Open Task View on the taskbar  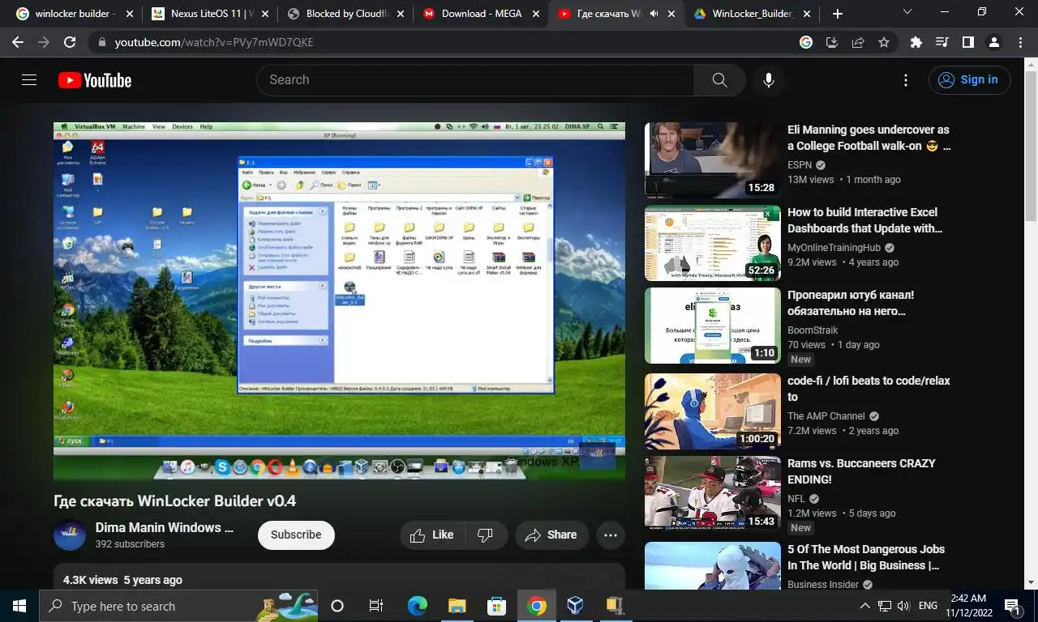point(376,606)
